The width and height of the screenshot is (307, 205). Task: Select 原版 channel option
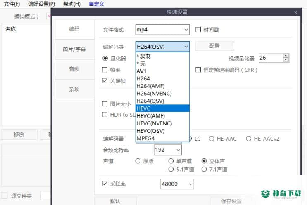[138, 161]
